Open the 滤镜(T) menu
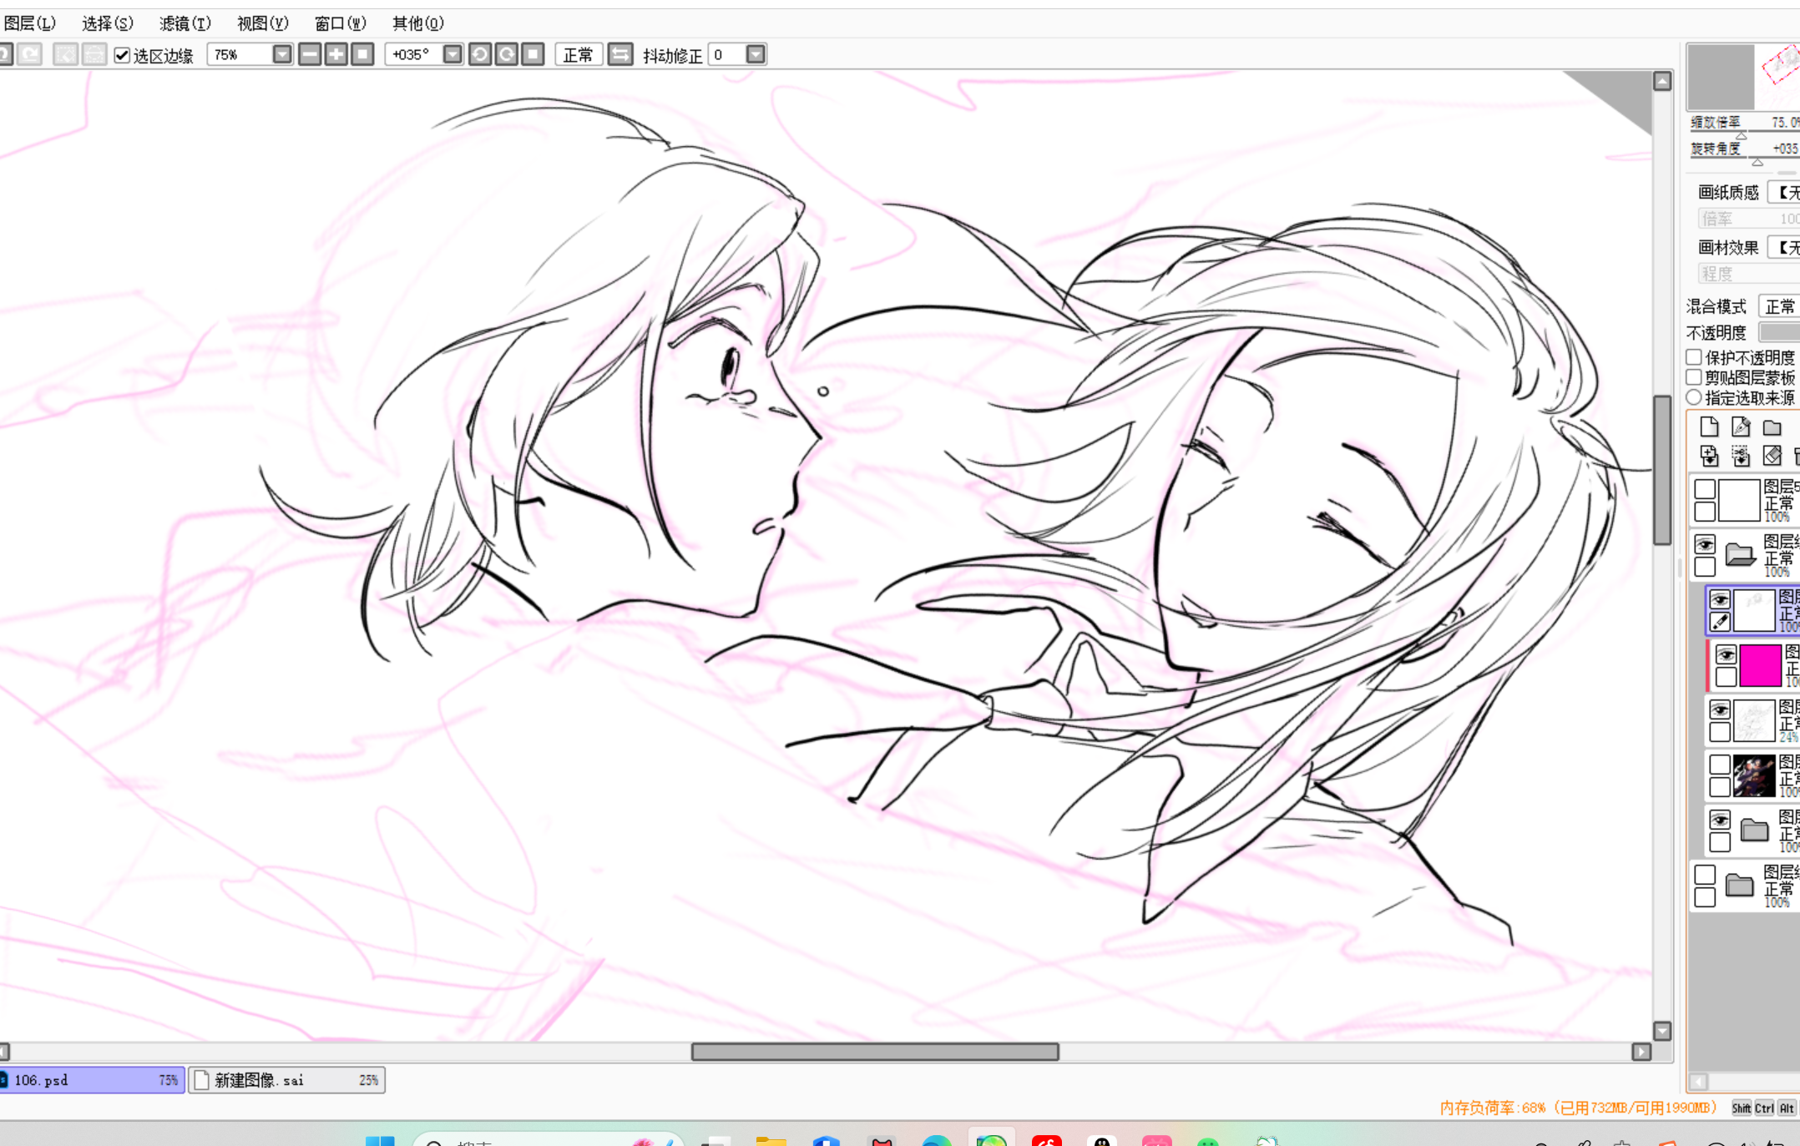This screenshot has width=1800, height=1146. click(x=185, y=23)
